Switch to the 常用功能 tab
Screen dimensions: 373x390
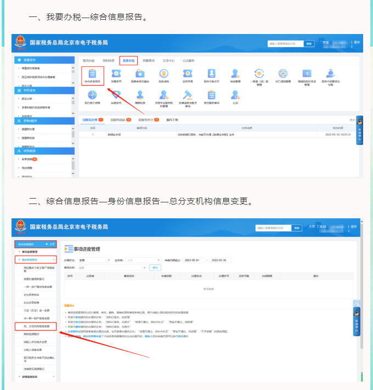88,60
